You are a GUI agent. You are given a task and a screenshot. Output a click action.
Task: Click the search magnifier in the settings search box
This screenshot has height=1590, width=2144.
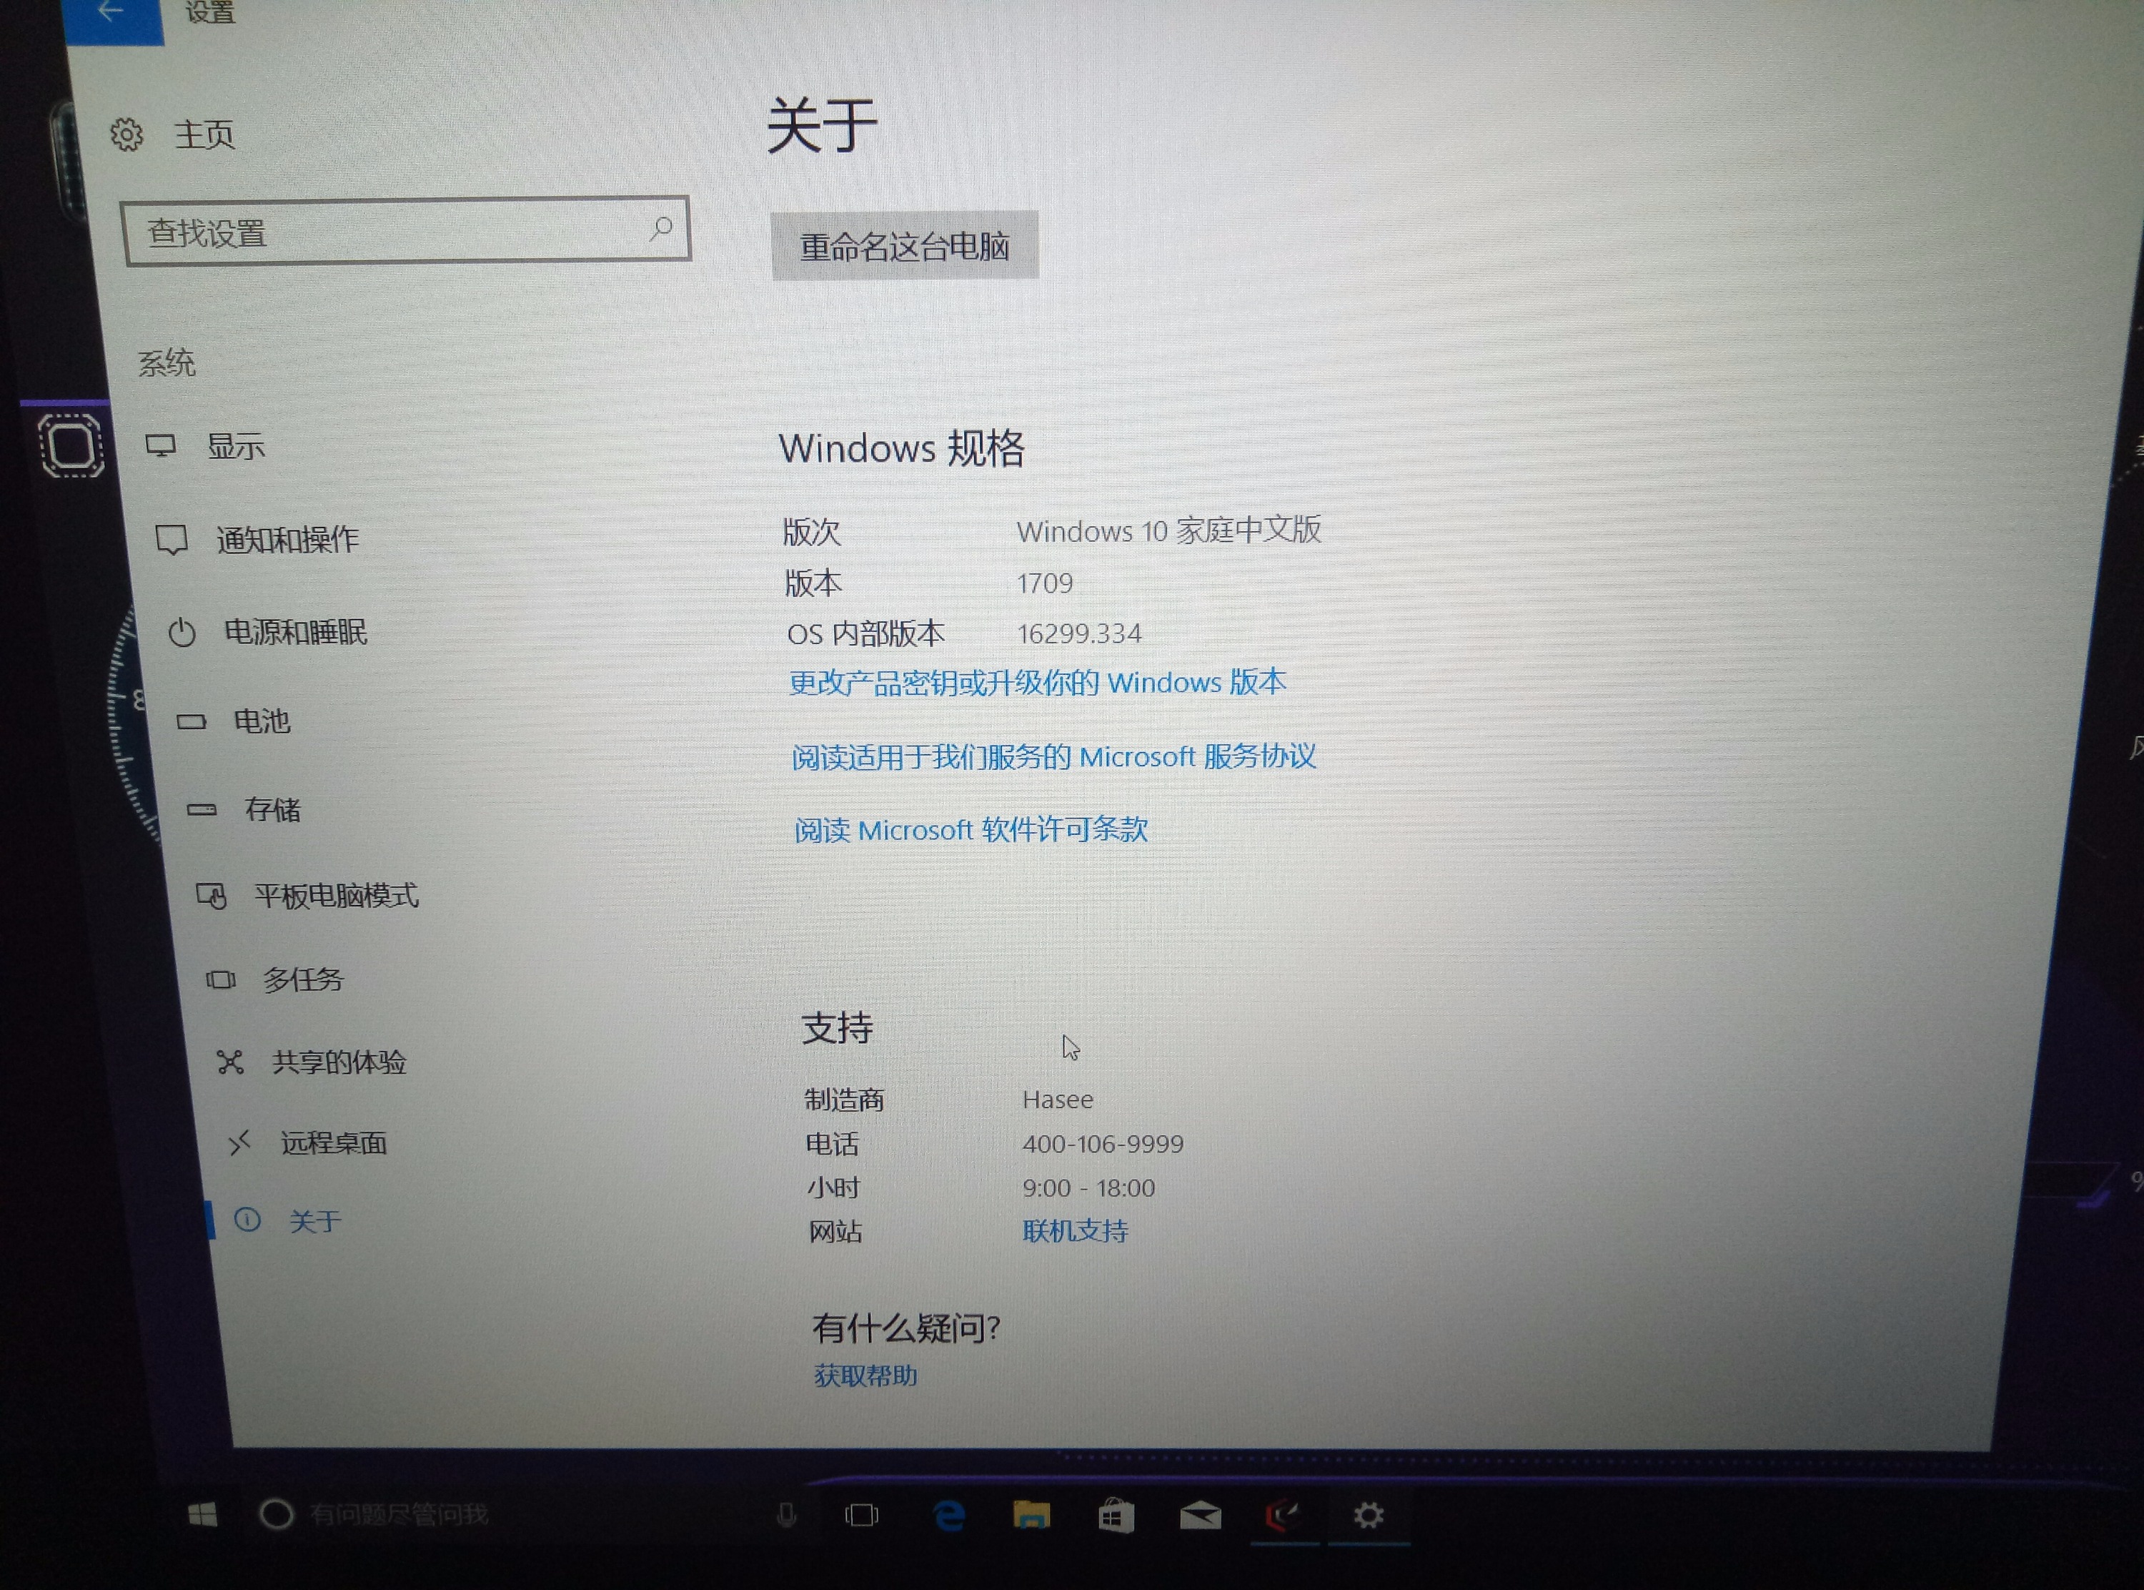661,229
